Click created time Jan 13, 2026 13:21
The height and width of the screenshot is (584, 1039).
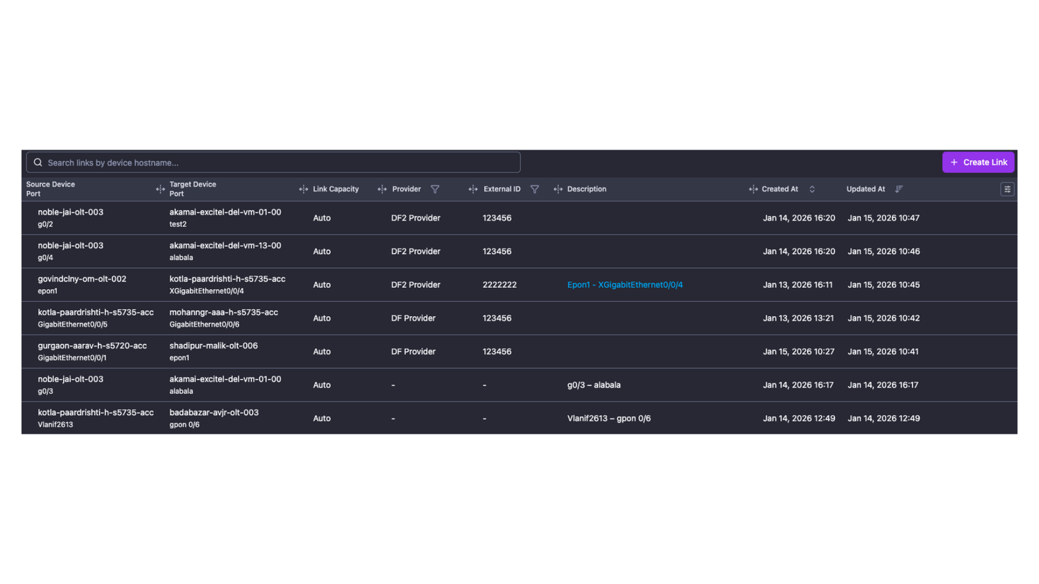pyautogui.click(x=798, y=318)
